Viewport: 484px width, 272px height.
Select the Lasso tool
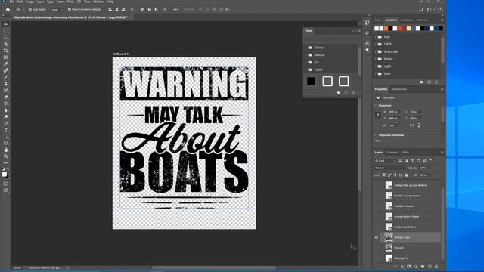point(5,37)
